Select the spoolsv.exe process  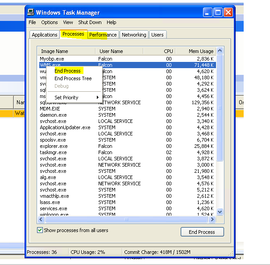(53, 140)
